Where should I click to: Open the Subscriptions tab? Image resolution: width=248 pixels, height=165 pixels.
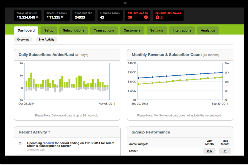point(74,30)
